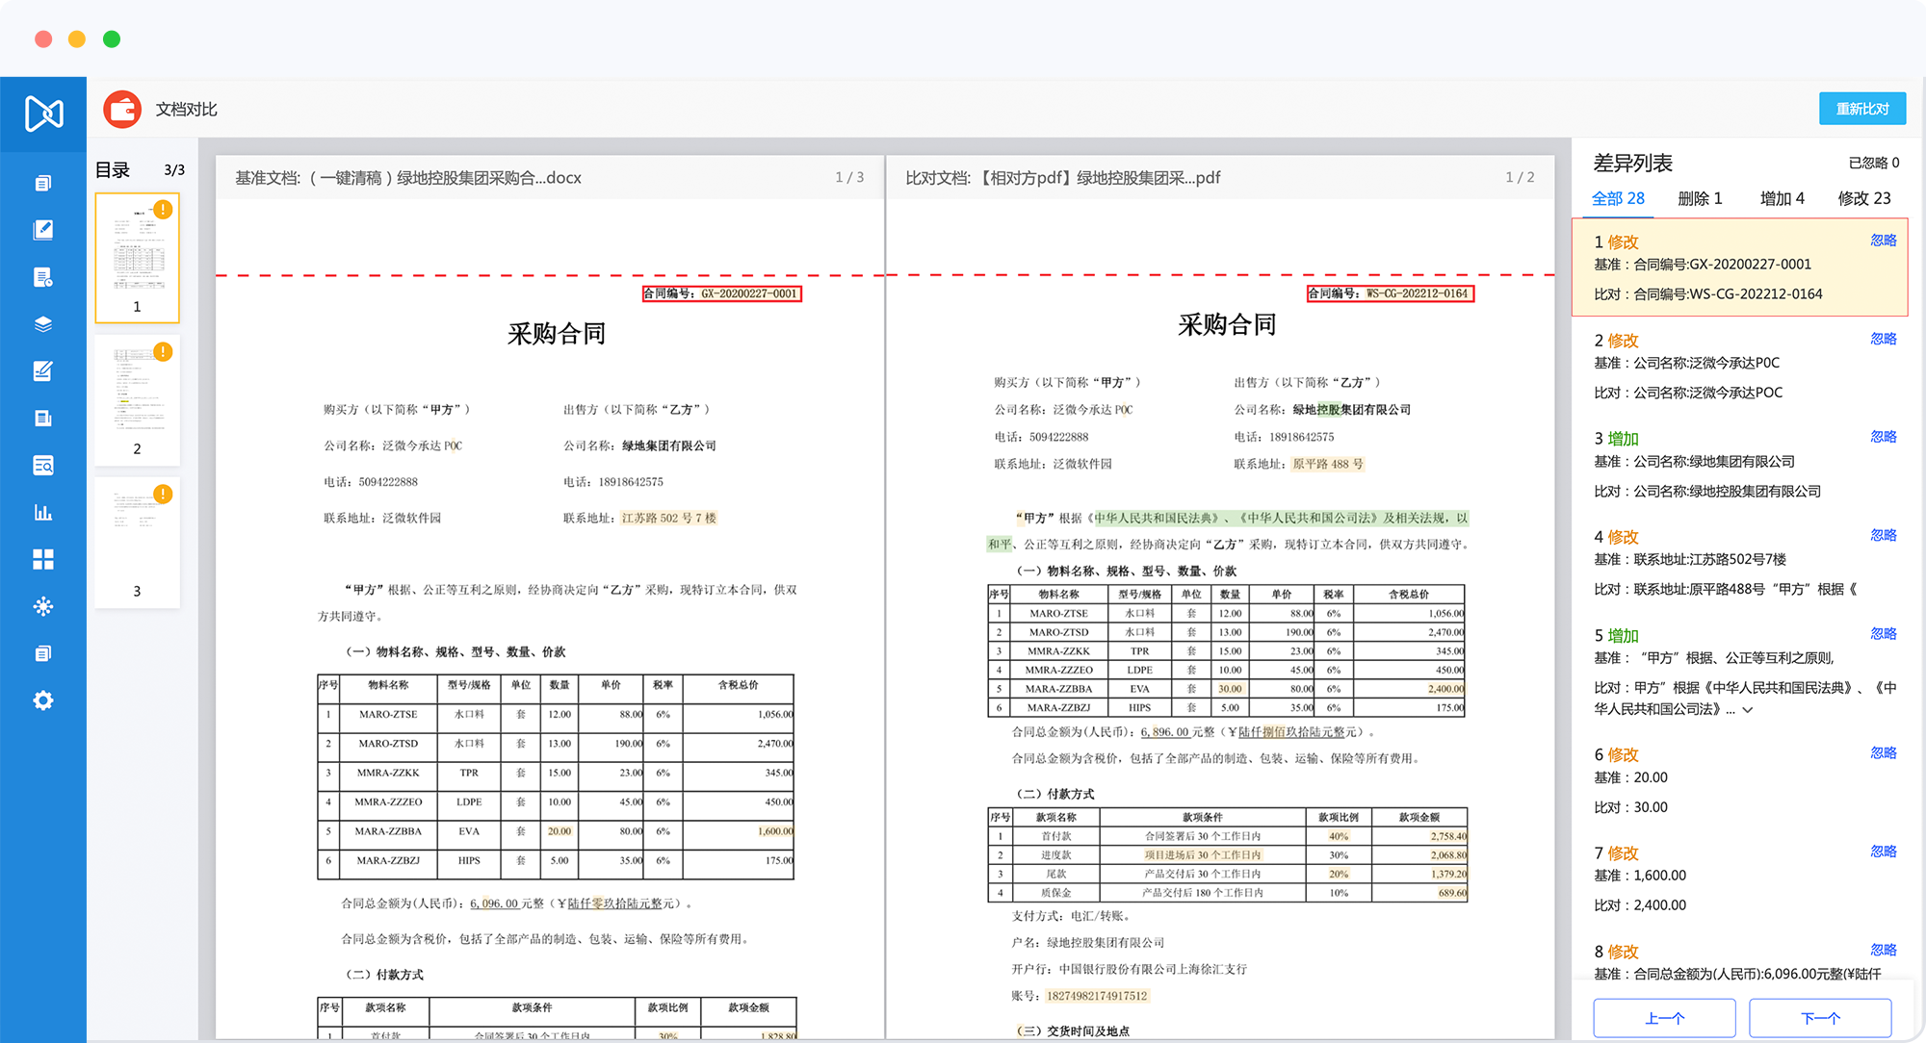1926x1043 pixels.
Task: Click the snowflake network icon in the sidebar
Action: 43,606
